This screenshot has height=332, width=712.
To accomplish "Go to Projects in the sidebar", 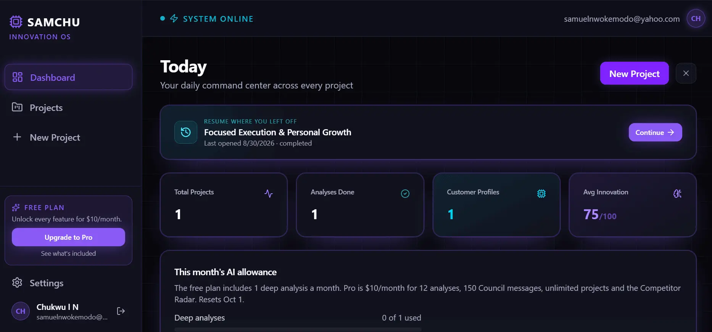I will (x=69, y=107).
